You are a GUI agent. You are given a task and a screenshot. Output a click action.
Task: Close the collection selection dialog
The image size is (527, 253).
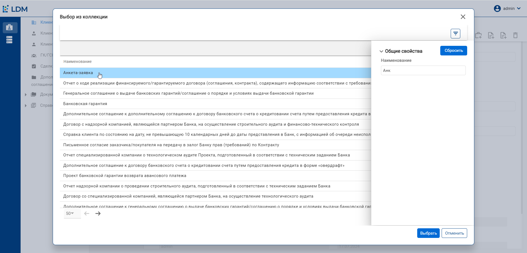pos(463,17)
